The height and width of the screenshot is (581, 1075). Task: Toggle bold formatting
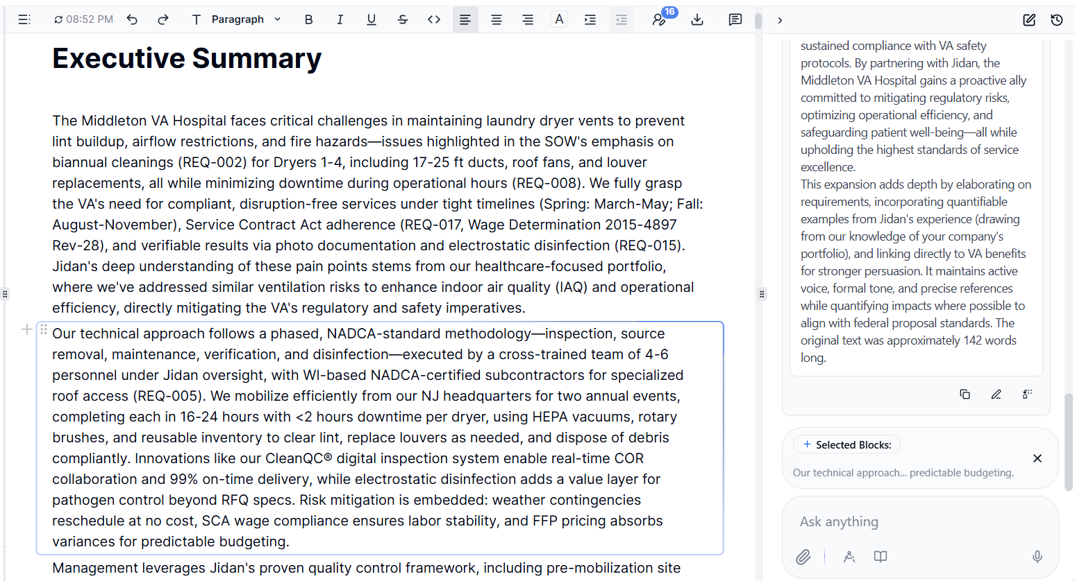click(308, 19)
